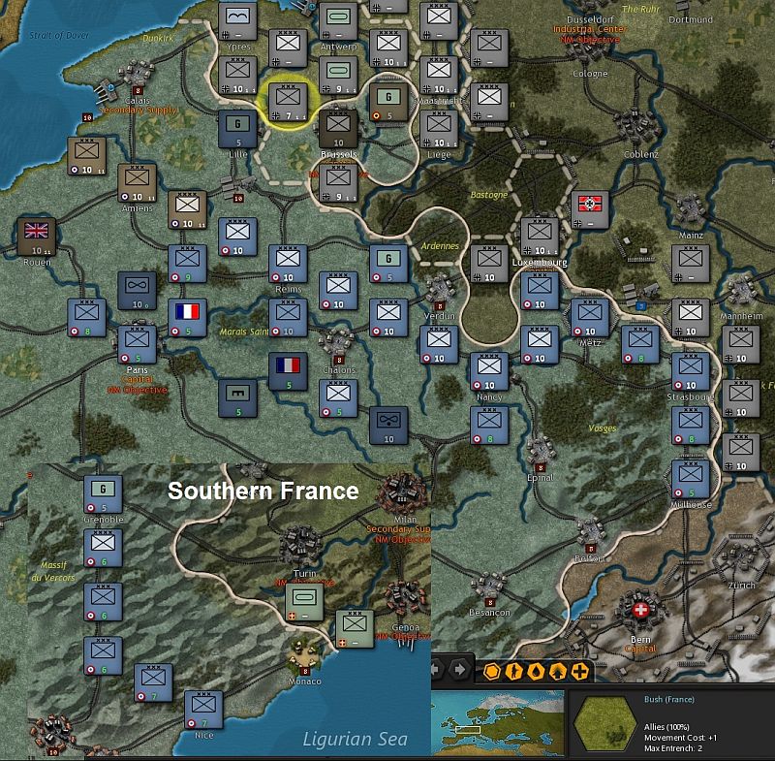Select the olive G unit east of Brussels
This screenshot has height=761, width=775.
pos(389,102)
